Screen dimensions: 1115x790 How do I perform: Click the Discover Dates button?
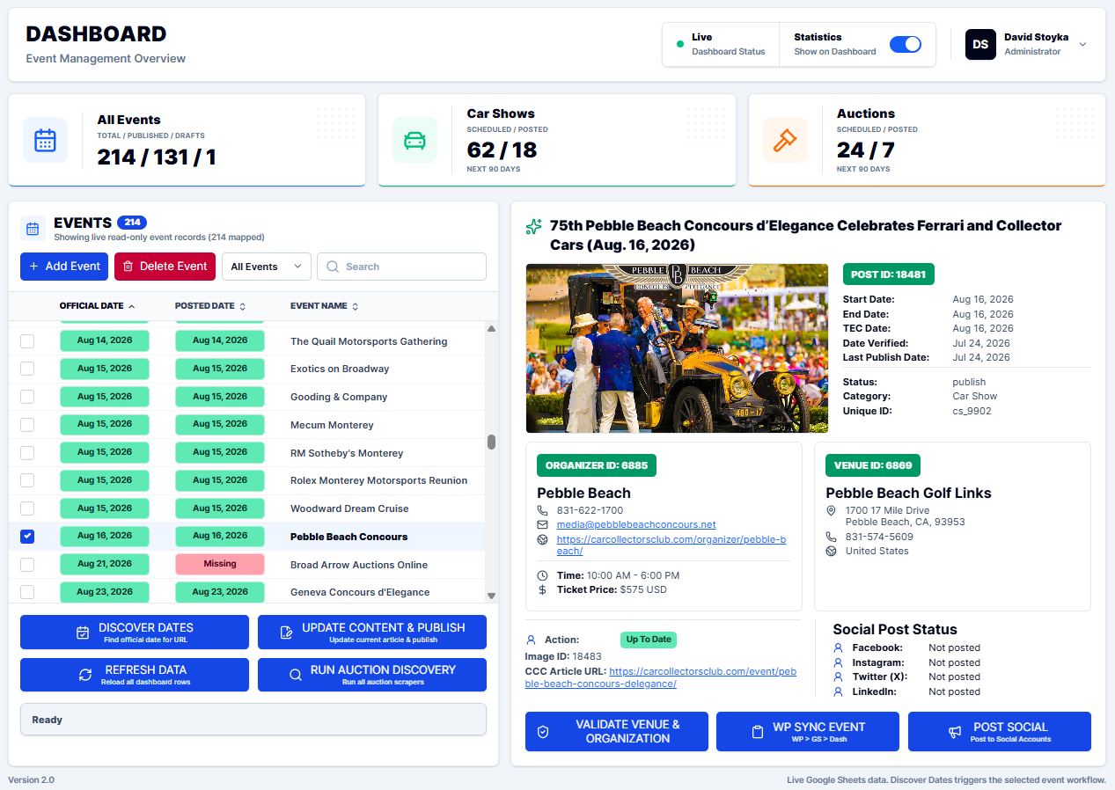coord(135,632)
